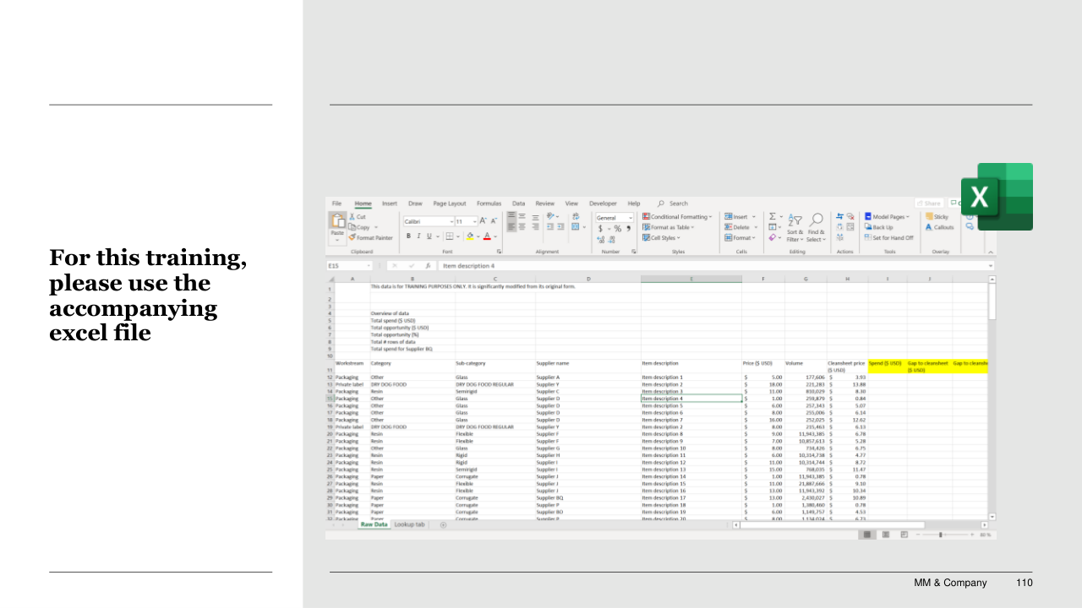
Task: Click the AutoSum sigma icon
Action: (x=773, y=217)
